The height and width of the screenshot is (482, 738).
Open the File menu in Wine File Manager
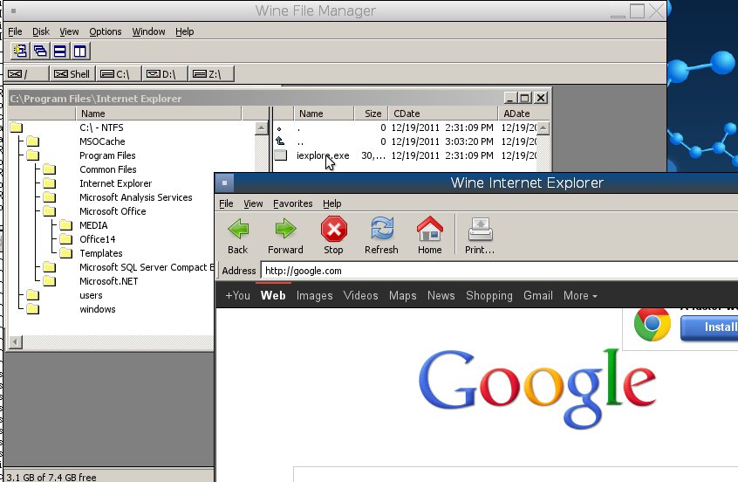15,31
